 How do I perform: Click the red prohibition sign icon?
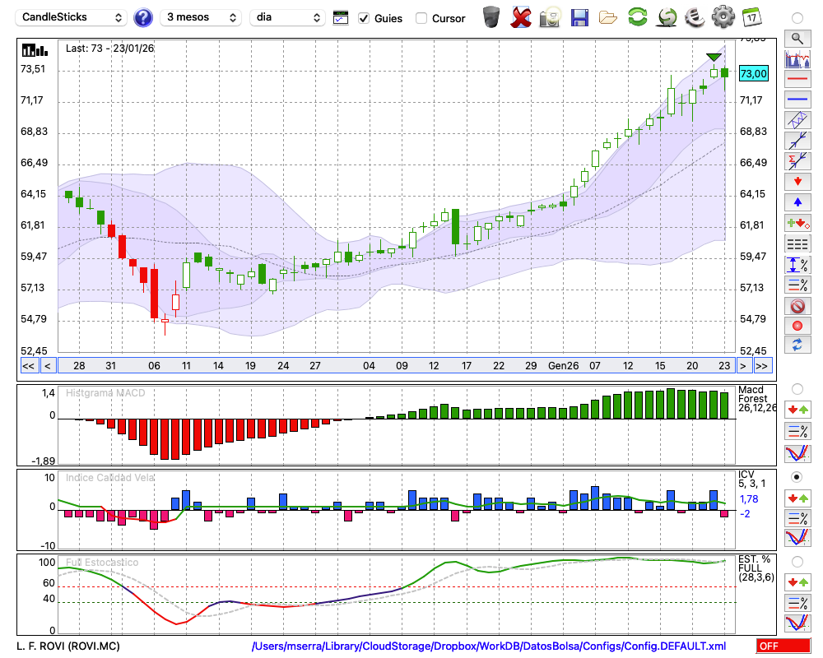797,305
